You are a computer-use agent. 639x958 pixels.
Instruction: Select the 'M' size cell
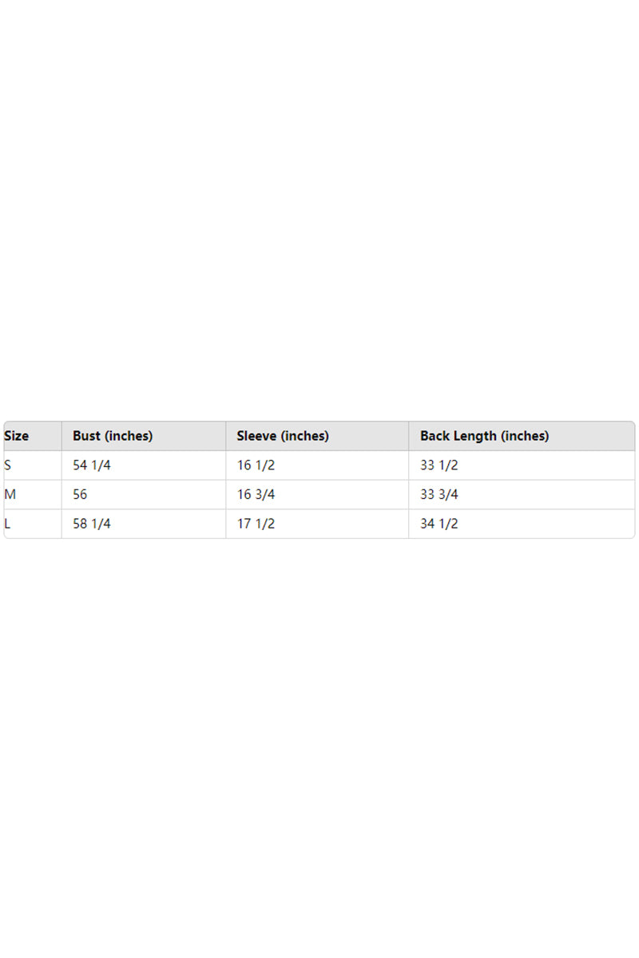click(10, 495)
